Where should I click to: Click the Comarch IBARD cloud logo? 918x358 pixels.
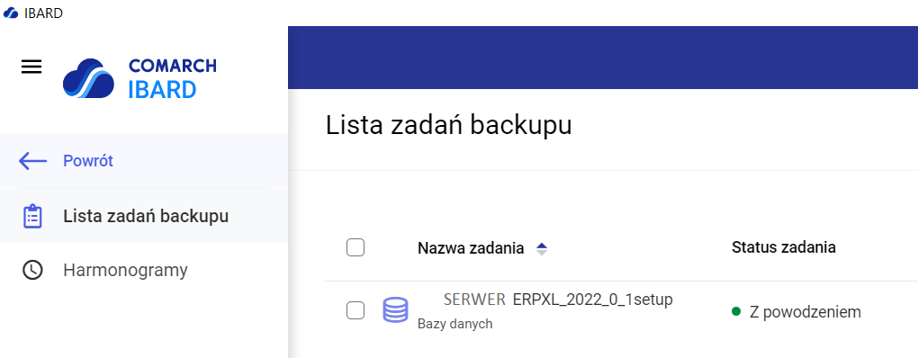(88, 77)
